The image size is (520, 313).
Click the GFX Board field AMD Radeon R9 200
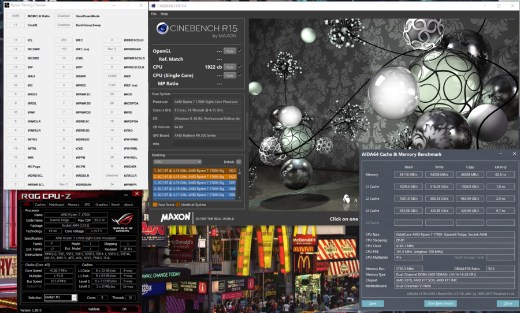[207, 135]
